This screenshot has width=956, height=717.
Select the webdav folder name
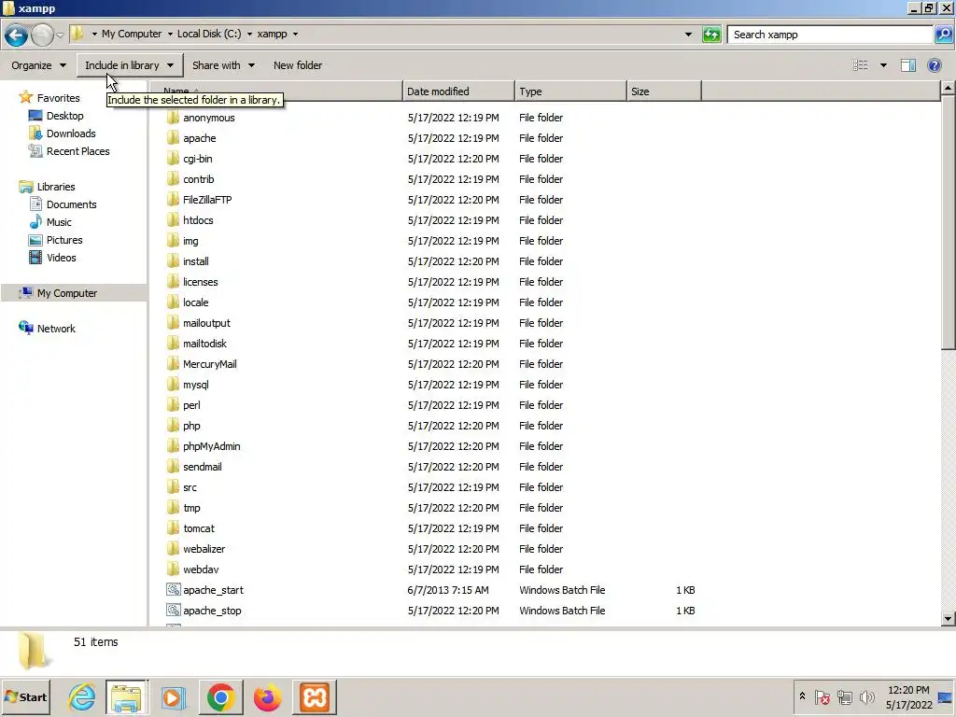click(201, 569)
